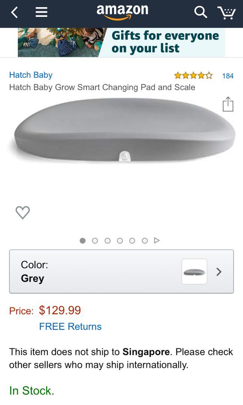The image size is (243, 405).
Task: Select third image dot in carousel
Action: pyautogui.click(x=107, y=241)
